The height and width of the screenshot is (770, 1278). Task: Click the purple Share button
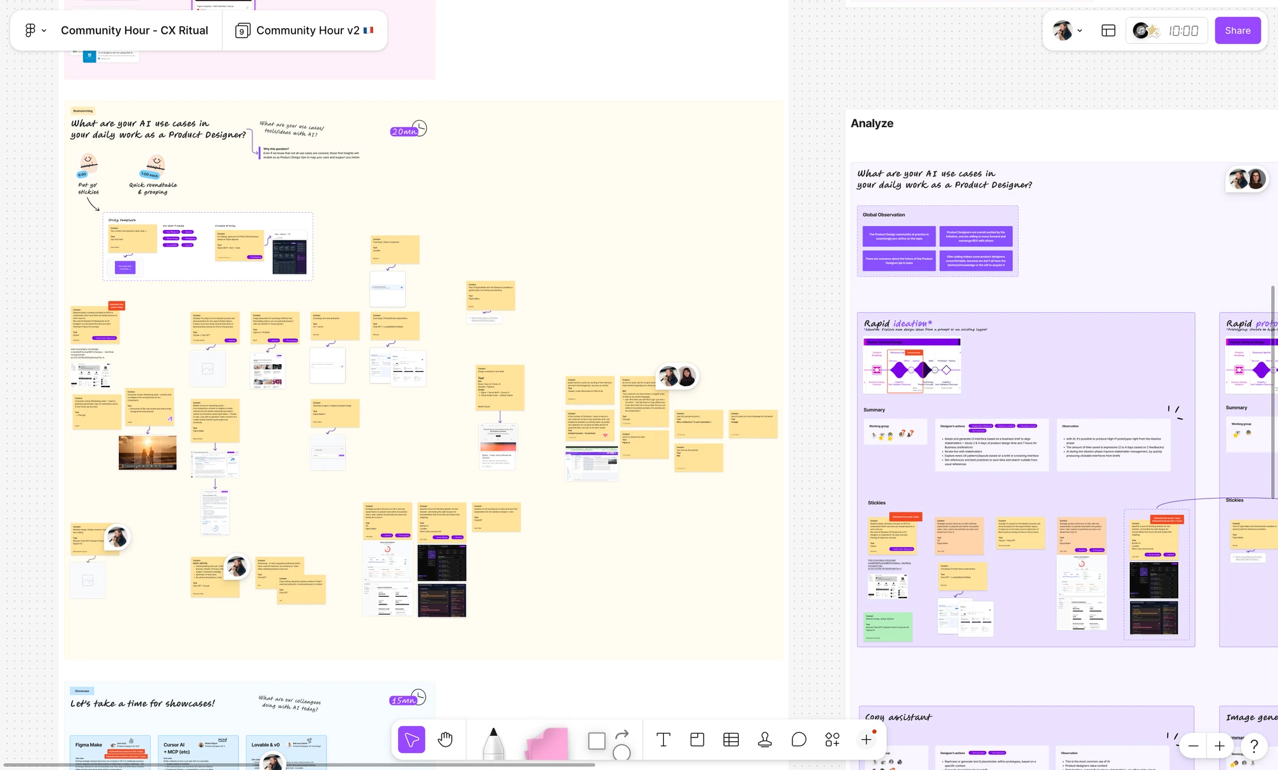1238,30
